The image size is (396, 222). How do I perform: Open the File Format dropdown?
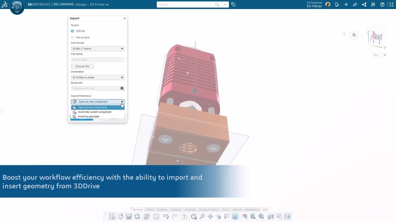(97, 49)
